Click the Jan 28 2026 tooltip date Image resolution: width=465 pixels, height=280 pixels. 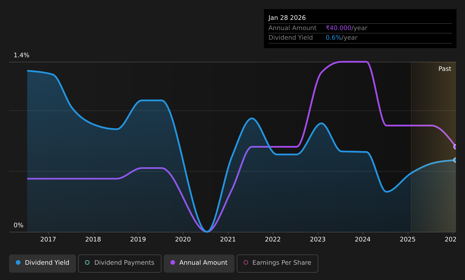(x=287, y=18)
